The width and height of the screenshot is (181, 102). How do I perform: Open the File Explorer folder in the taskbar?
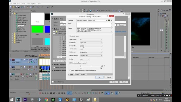click(95, 99)
